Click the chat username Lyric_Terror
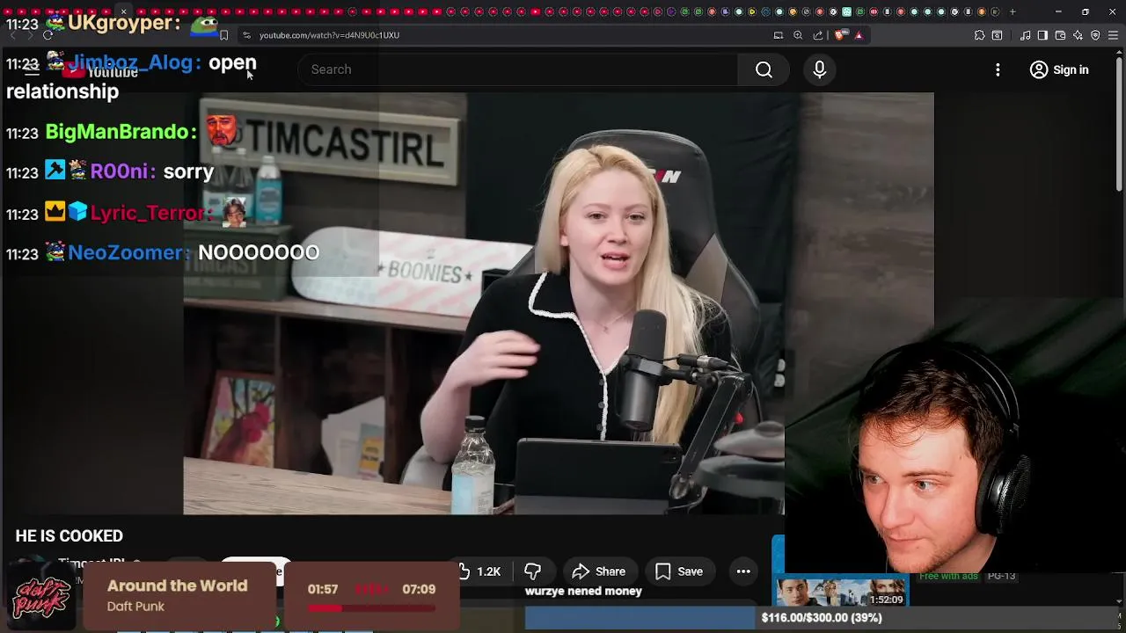The height and width of the screenshot is (633, 1126). [148, 213]
